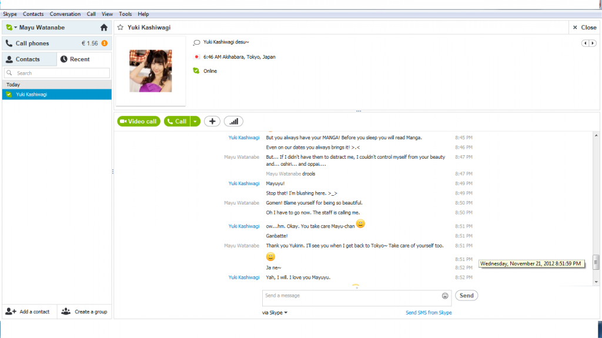Click Yuki Kashiwagi sender name at 8:45 PM
Viewport: 602px width, 338px height.
(244, 138)
